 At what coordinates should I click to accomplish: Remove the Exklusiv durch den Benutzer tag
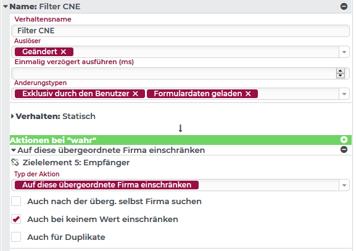(x=135, y=94)
